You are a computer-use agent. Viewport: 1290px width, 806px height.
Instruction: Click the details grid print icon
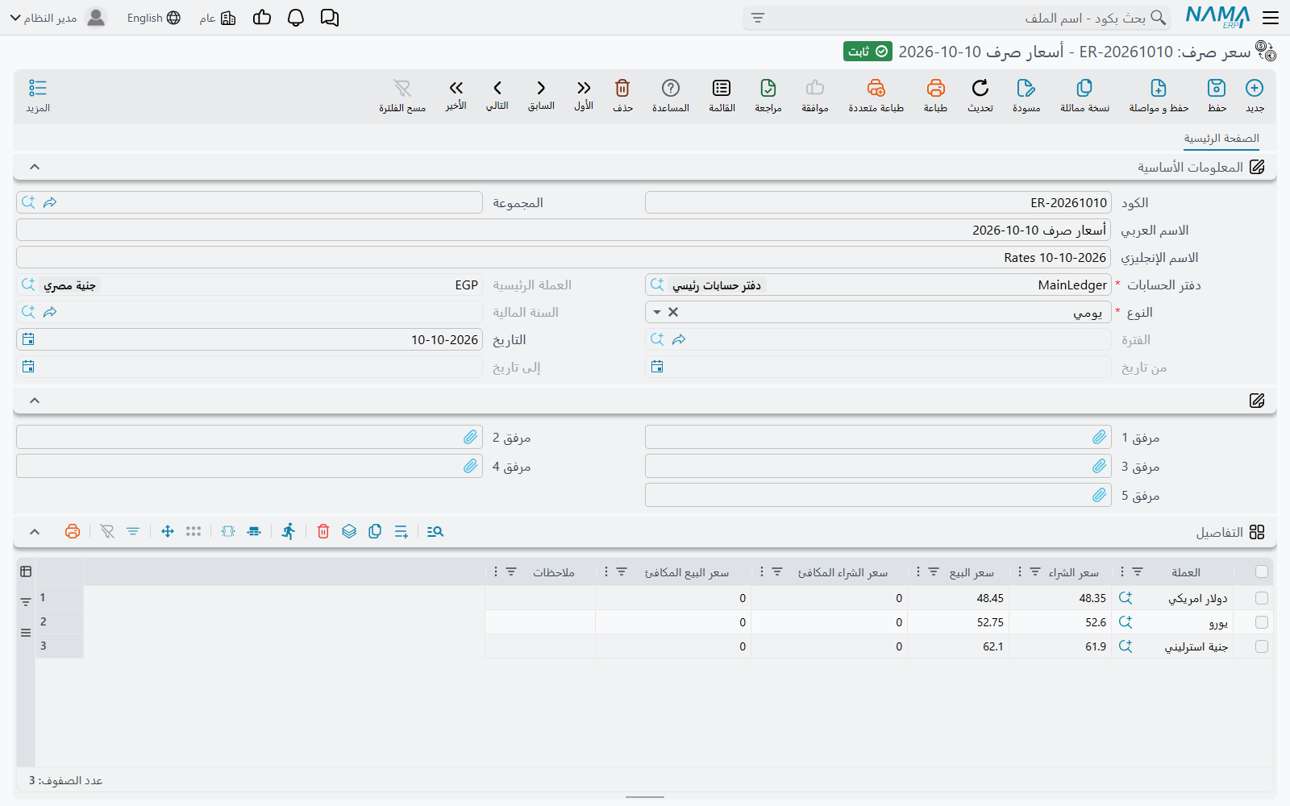(73, 531)
